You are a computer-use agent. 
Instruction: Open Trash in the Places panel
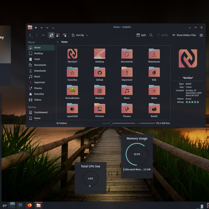click(x=41, y=59)
